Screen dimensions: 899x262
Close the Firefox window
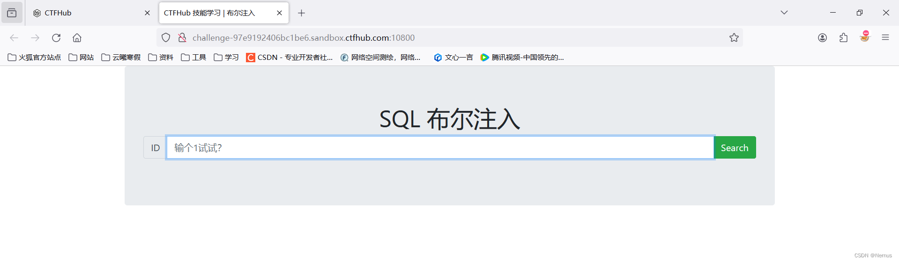886,13
